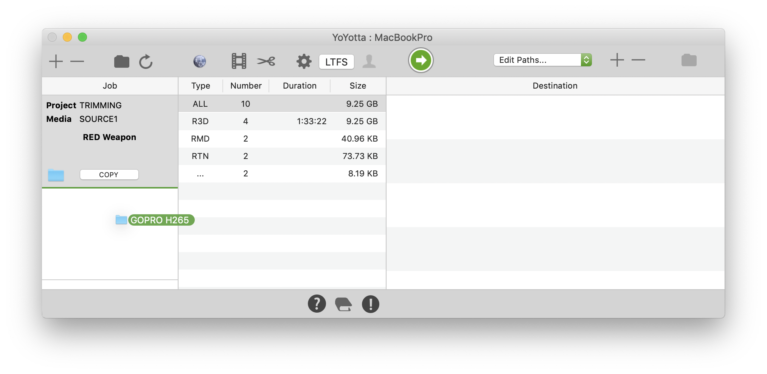Click the GOPRO H265 folder label

click(x=161, y=220)
